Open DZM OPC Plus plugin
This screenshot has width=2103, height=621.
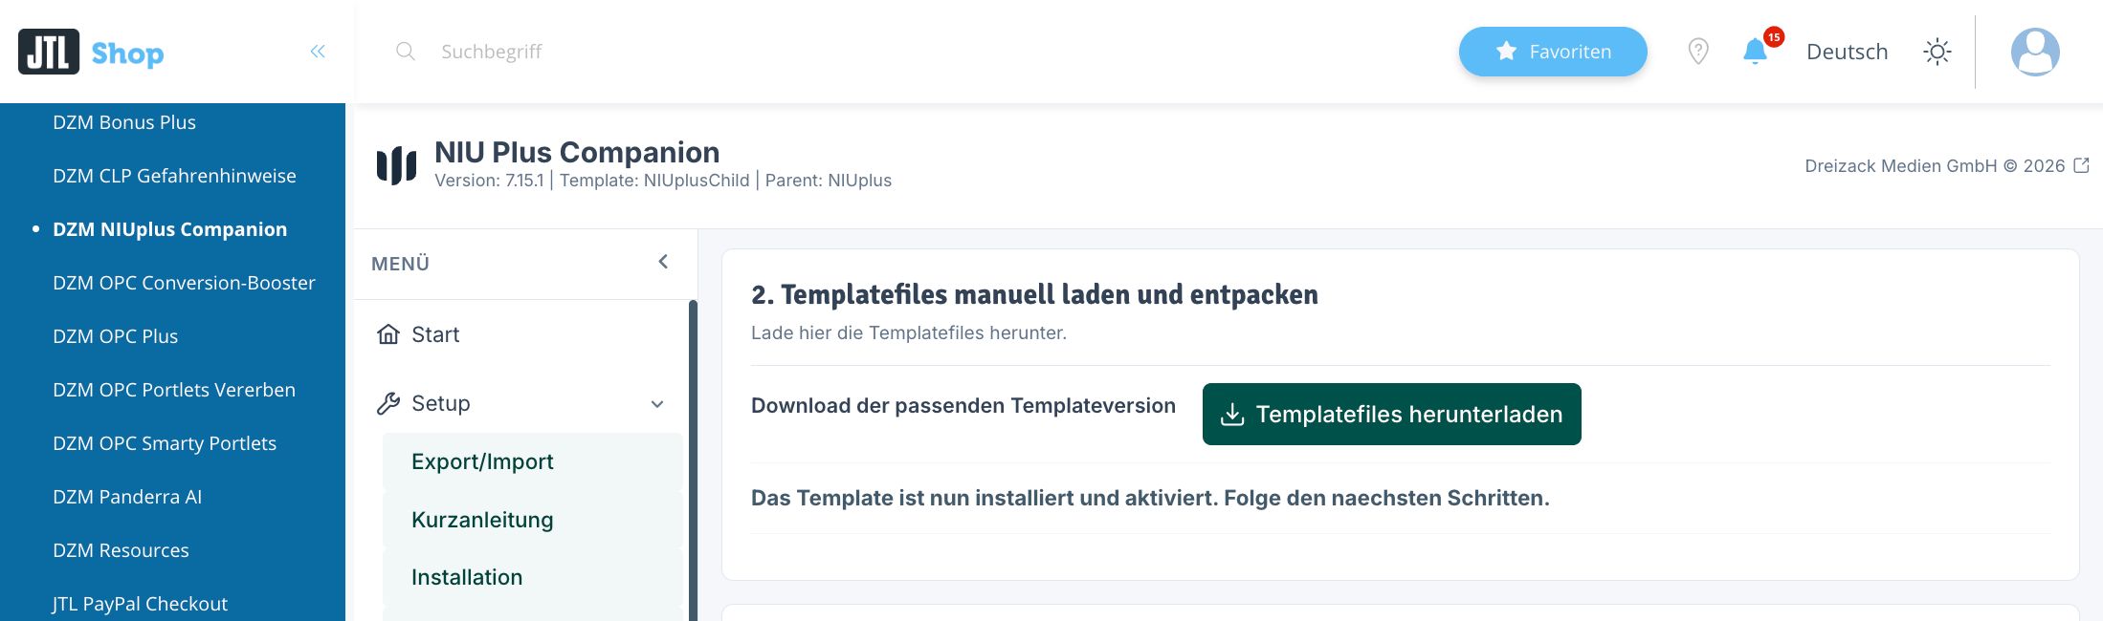click(115, 336)
